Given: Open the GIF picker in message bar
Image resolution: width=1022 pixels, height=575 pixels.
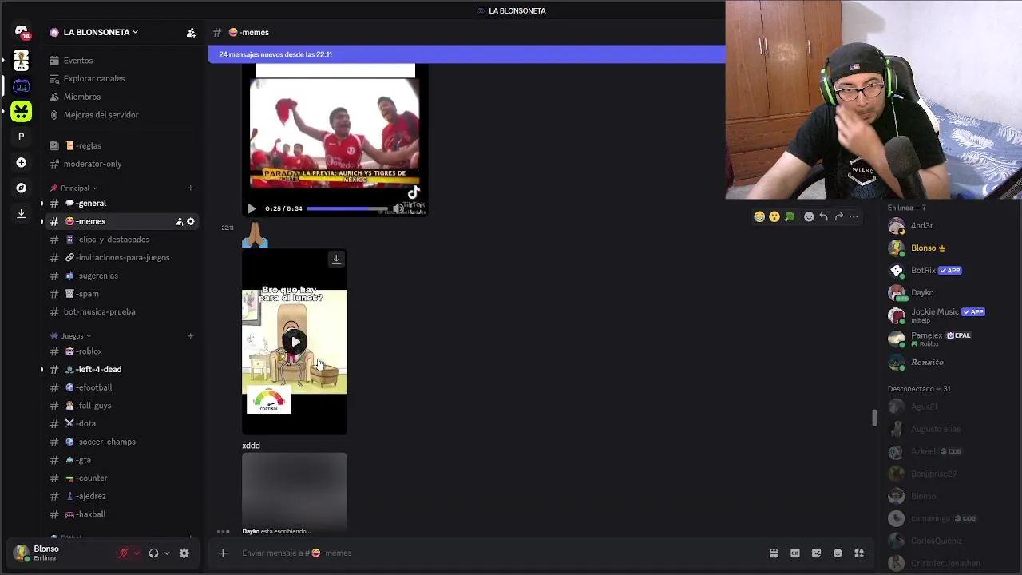Looking at the screenshot, I should [x=795, y=553].
